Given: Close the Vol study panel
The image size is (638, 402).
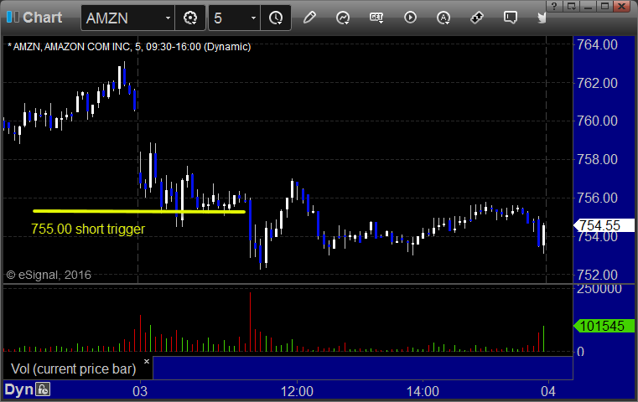Looking at the screenshot, I should click(x=147, y=361).
